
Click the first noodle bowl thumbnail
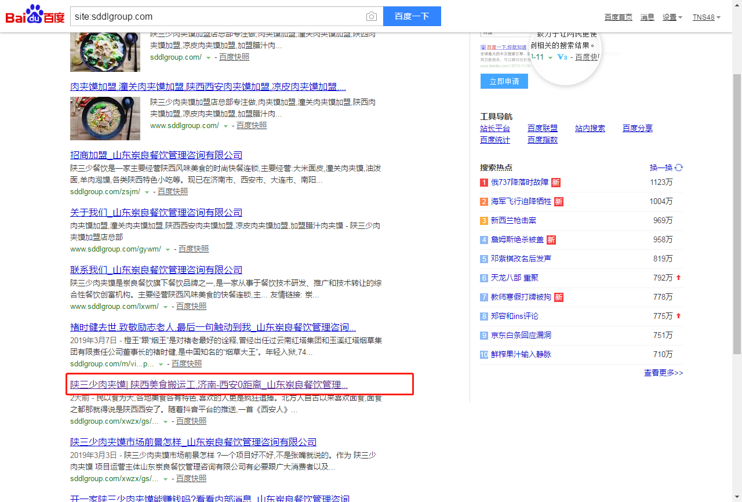coord(105,52)
